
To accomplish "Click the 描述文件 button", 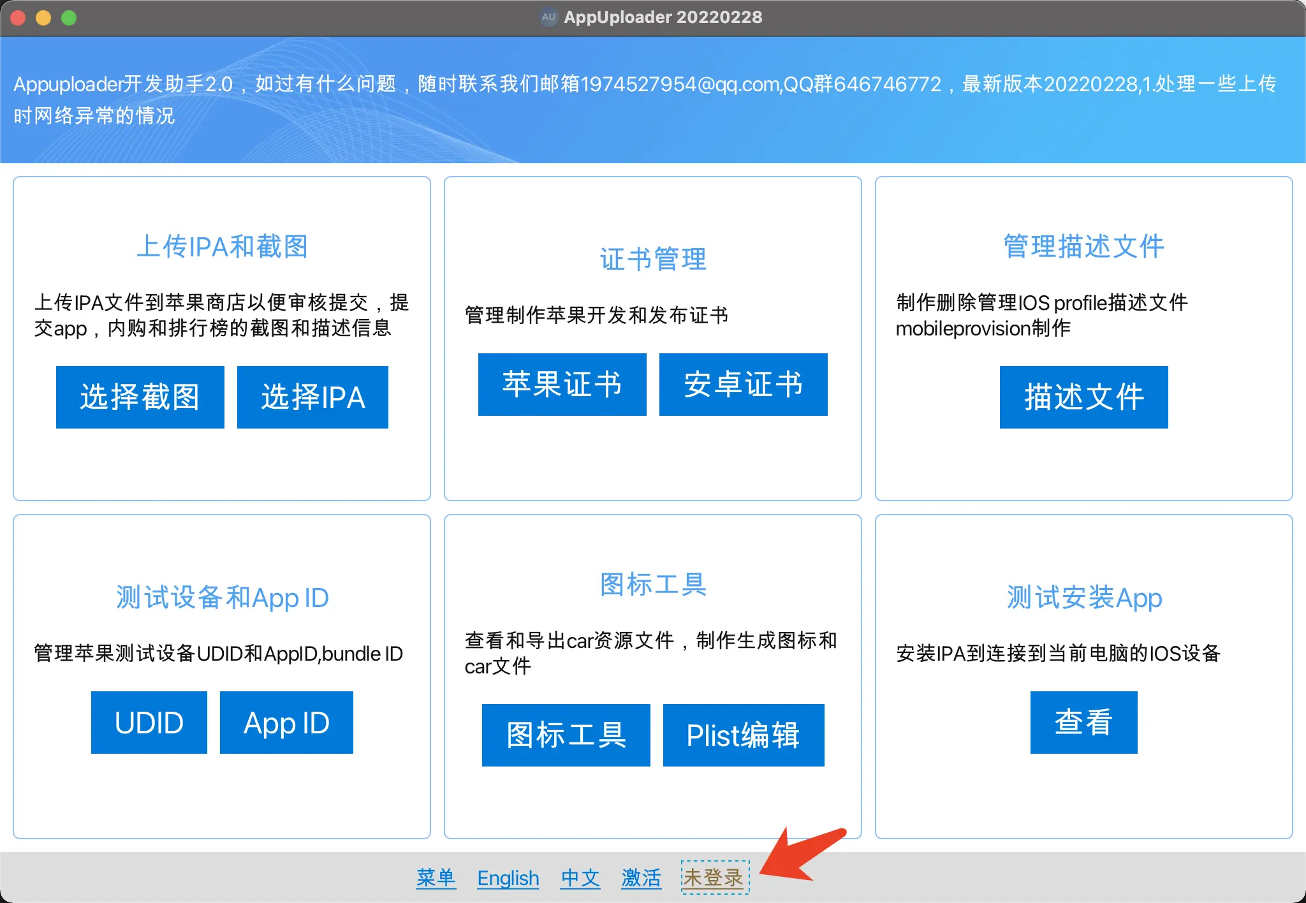I will pos(1083,397).
